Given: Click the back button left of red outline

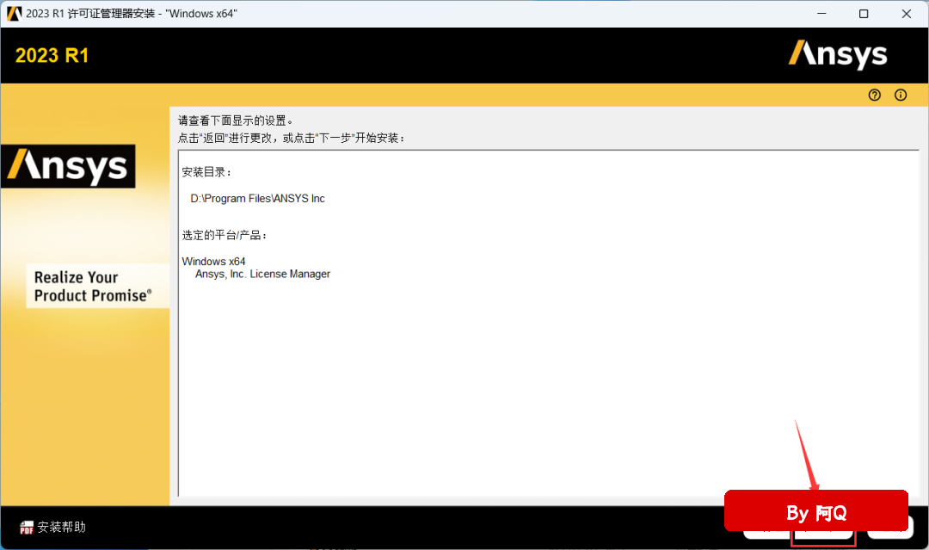Looking at the screenshot, I should pos(764,536).
